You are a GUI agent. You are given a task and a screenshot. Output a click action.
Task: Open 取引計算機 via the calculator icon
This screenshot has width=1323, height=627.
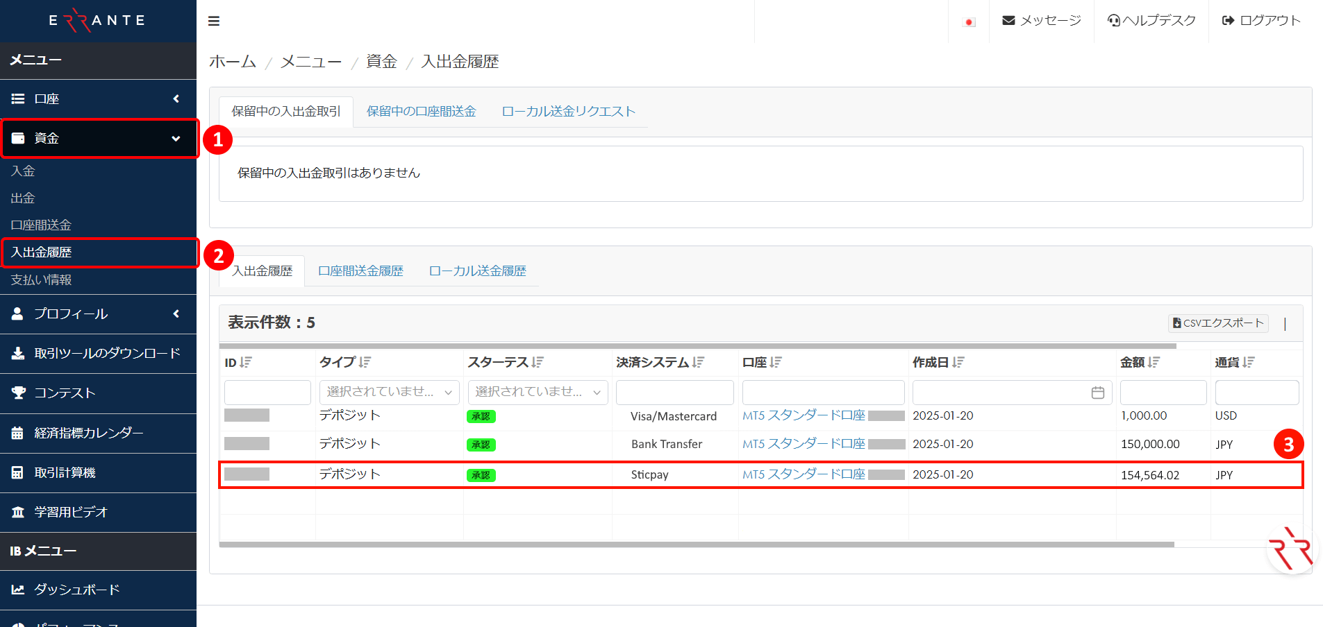pyautogui.click(x=18, y=472)
